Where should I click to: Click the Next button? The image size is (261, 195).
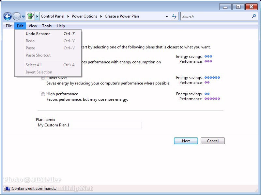pos(186,141)
